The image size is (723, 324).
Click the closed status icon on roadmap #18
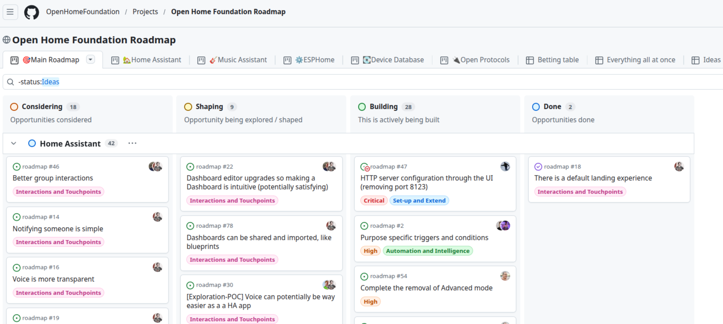(x=538, y=167)
